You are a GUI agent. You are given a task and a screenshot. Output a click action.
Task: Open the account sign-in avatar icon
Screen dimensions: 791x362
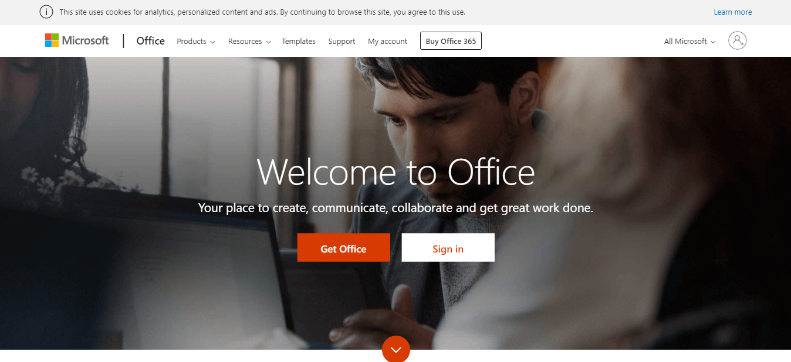[x=737, y=41]
